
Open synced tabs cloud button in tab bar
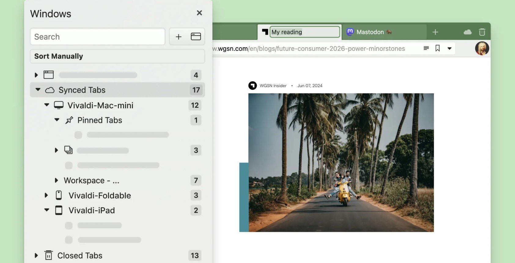click(x=468, y=32)
